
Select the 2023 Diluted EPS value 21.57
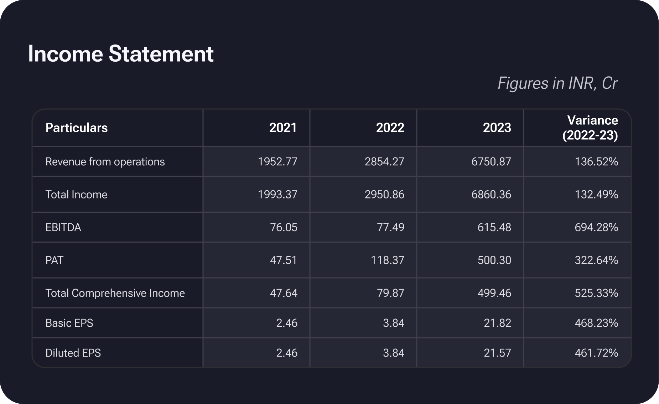(497, 353)
